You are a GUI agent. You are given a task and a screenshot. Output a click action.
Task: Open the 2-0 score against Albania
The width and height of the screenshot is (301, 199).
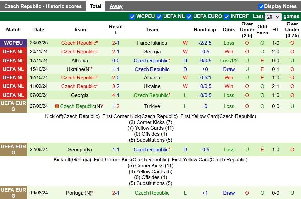[x=116, y=78]
